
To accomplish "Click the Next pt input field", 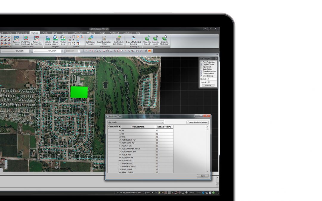I will tap(212, 79).
